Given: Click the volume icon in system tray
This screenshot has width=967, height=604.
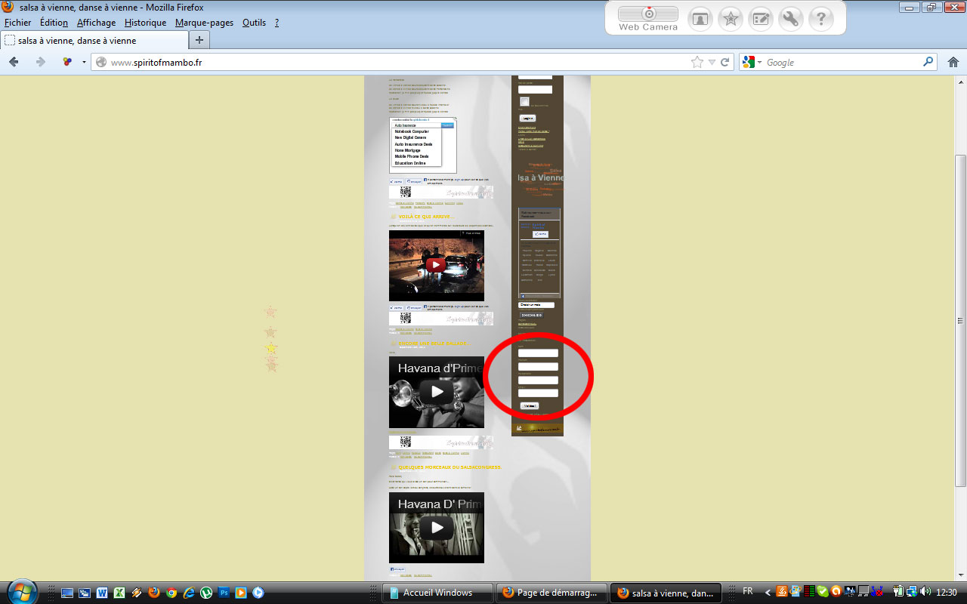Looking at the screenshot, I should click(925, 592).
